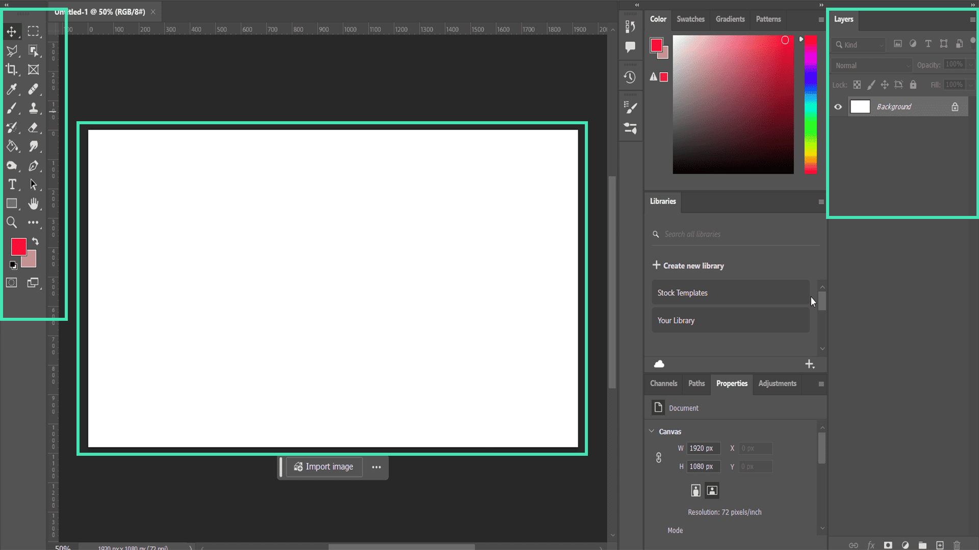Switch to the Paths tab
The height and width of the screenshot is (550, 979).
tap(697, 383)
